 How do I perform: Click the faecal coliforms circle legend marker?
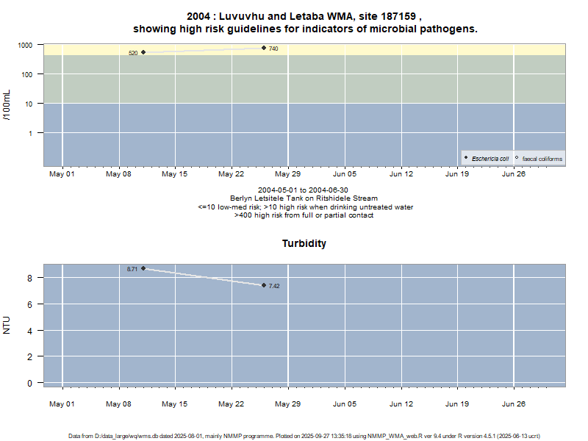(517, 158)
